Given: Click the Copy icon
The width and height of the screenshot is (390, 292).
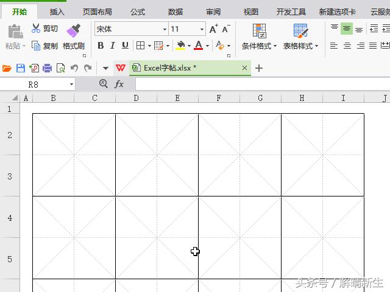Looking at the screenshot, I should pos(36,46).
